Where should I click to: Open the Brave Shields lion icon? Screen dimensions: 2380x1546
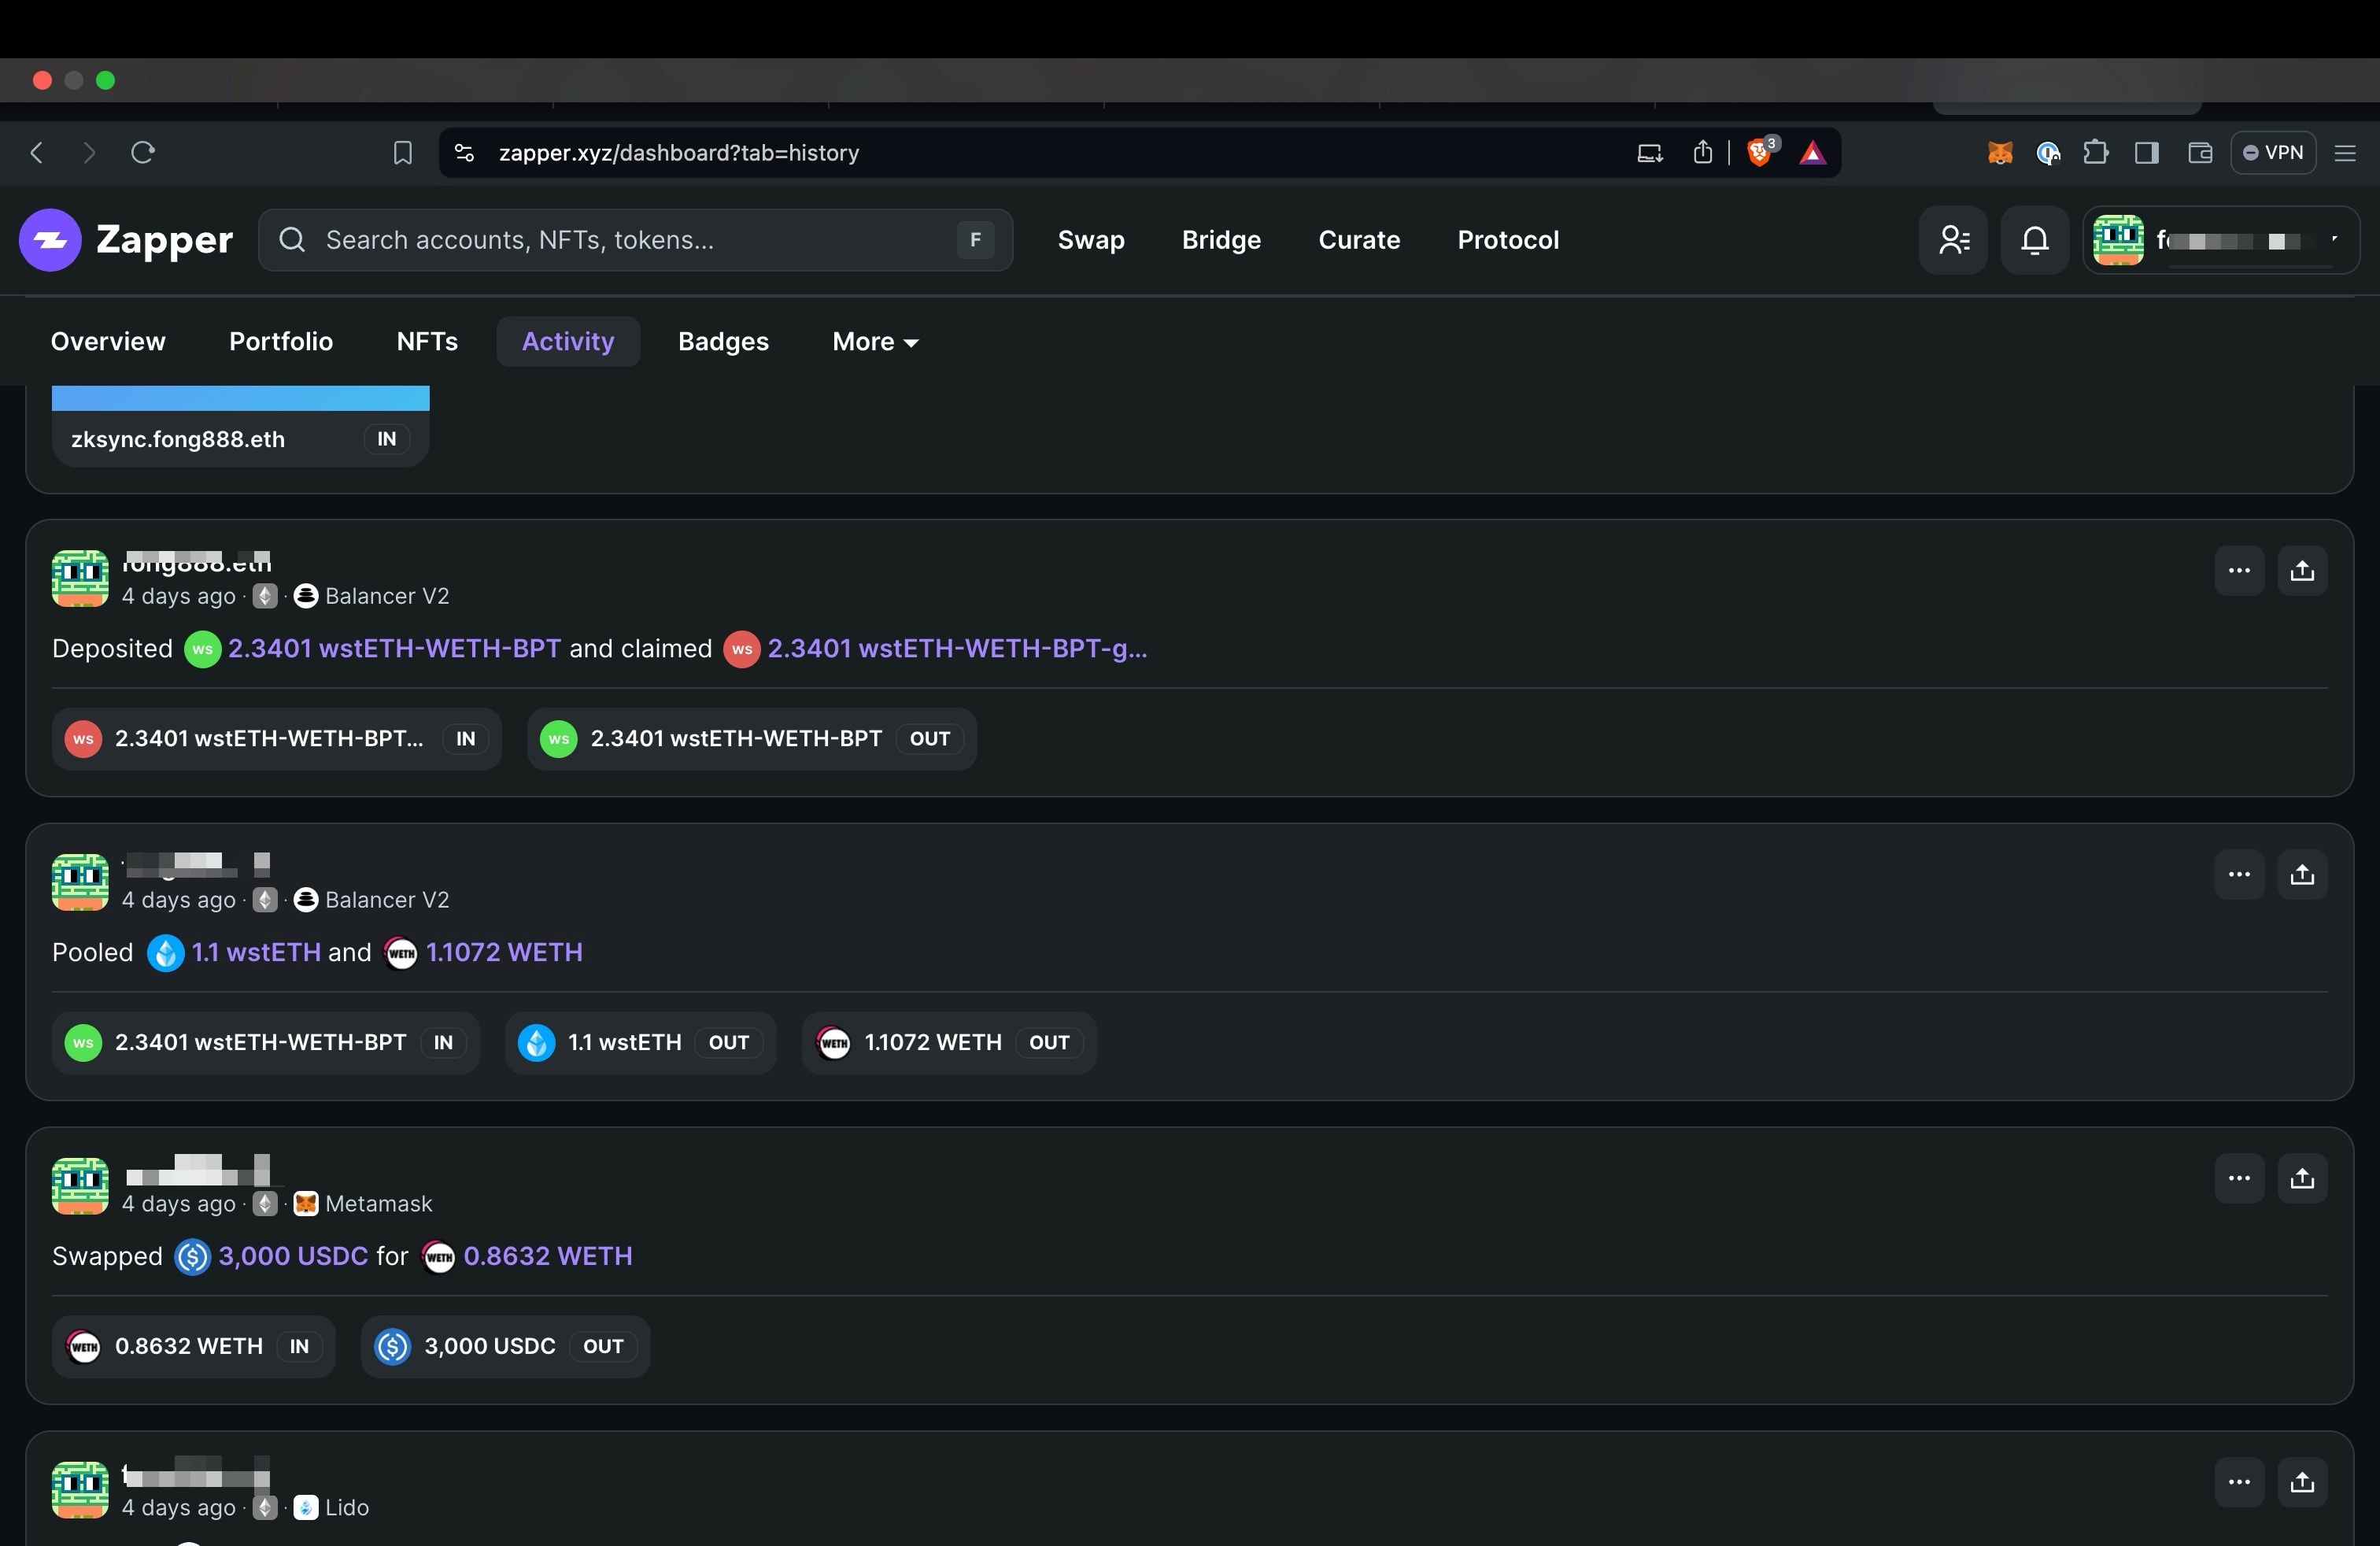pos(1759,153)
